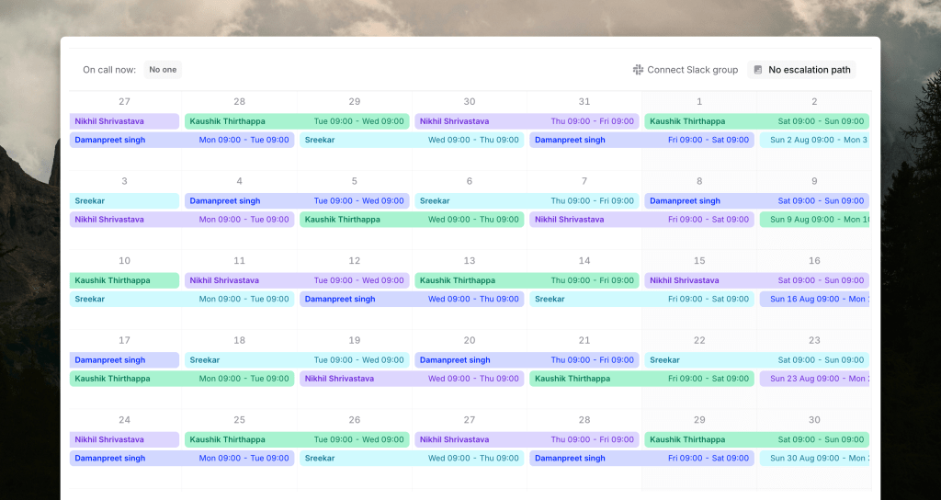Image resolution: width=941 pixels, height=500 pixels.
Task: Open Sreekar shift starting Wednesday 26
Action: pos(412,458)
